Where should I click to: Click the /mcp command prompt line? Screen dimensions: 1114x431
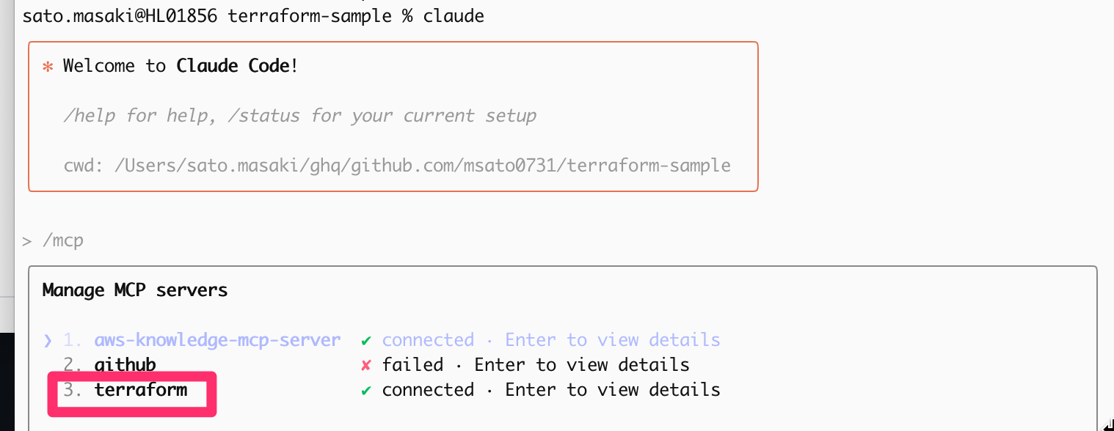[63, 240]
